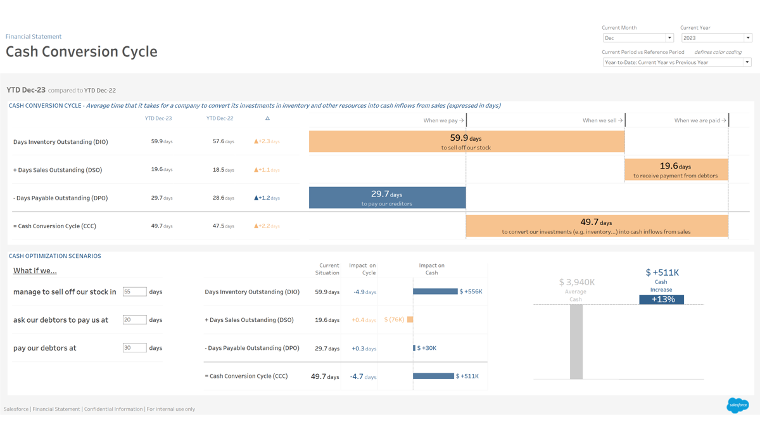This screenshot has height=431, width=760.
Task: Click the delta triangle column header
Action: click(x=267, y=119)
